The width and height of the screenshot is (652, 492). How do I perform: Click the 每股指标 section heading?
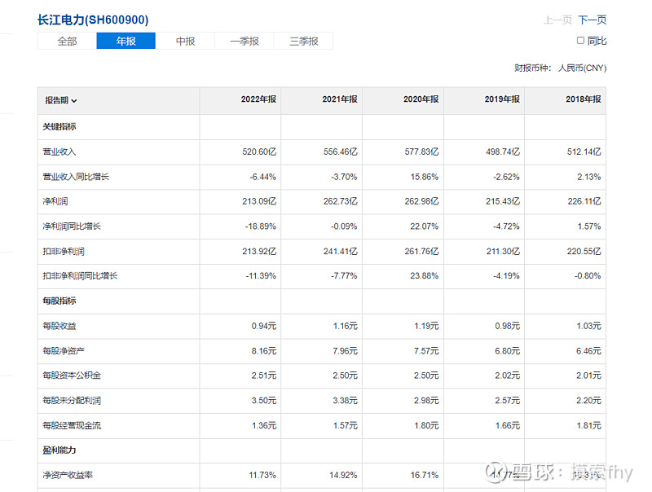[x=59, y=301]
